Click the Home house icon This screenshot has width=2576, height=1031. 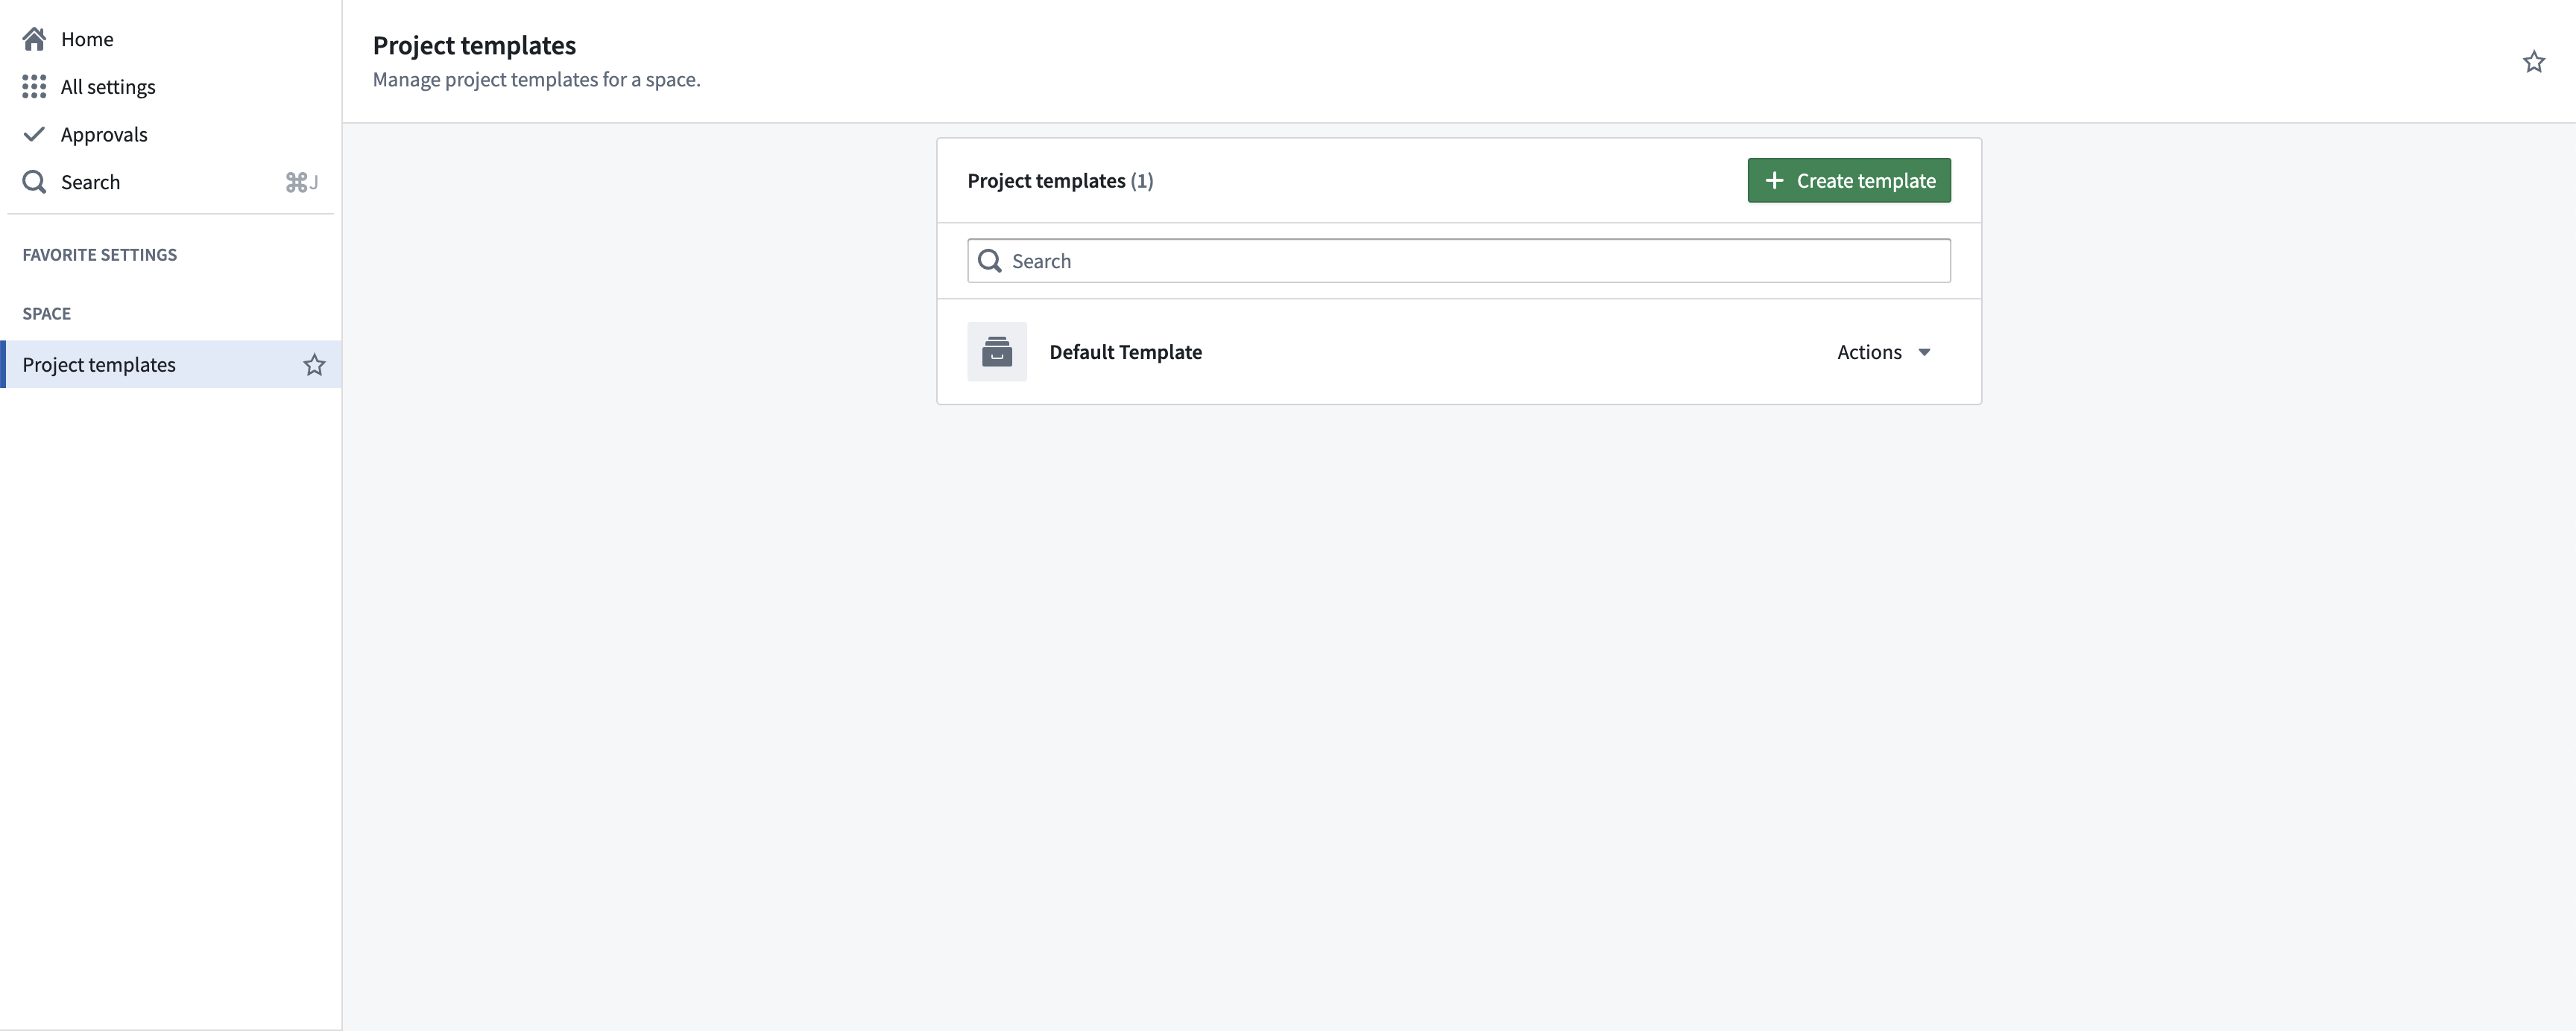point(34,39)
